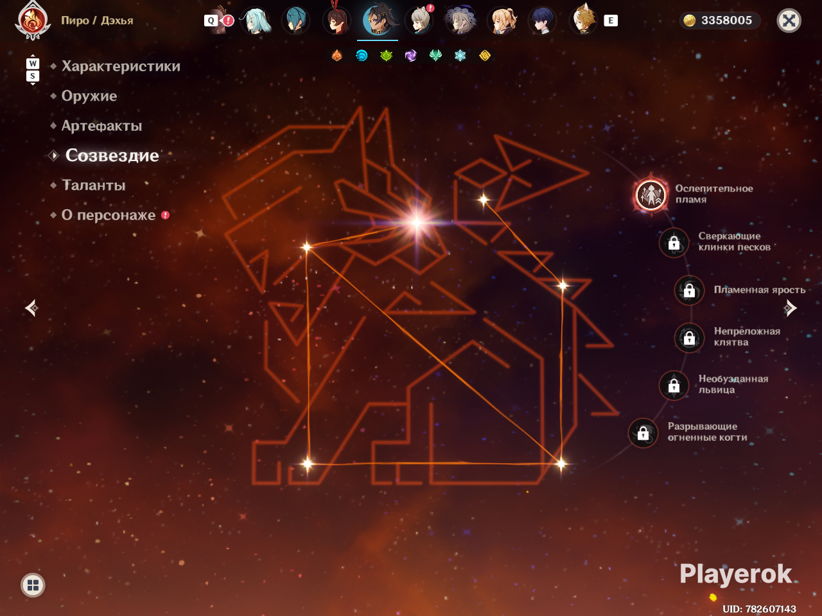Image resolution: width=822 pixels, height=616 pixels.
Task: Select the fox-eared character portrait
Action: click(x=584, y=21)
